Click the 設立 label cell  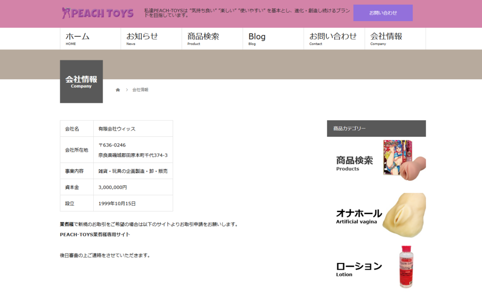pyautogui.click(x=77, y=204)
